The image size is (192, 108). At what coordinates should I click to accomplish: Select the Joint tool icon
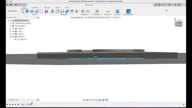(88, 11)
